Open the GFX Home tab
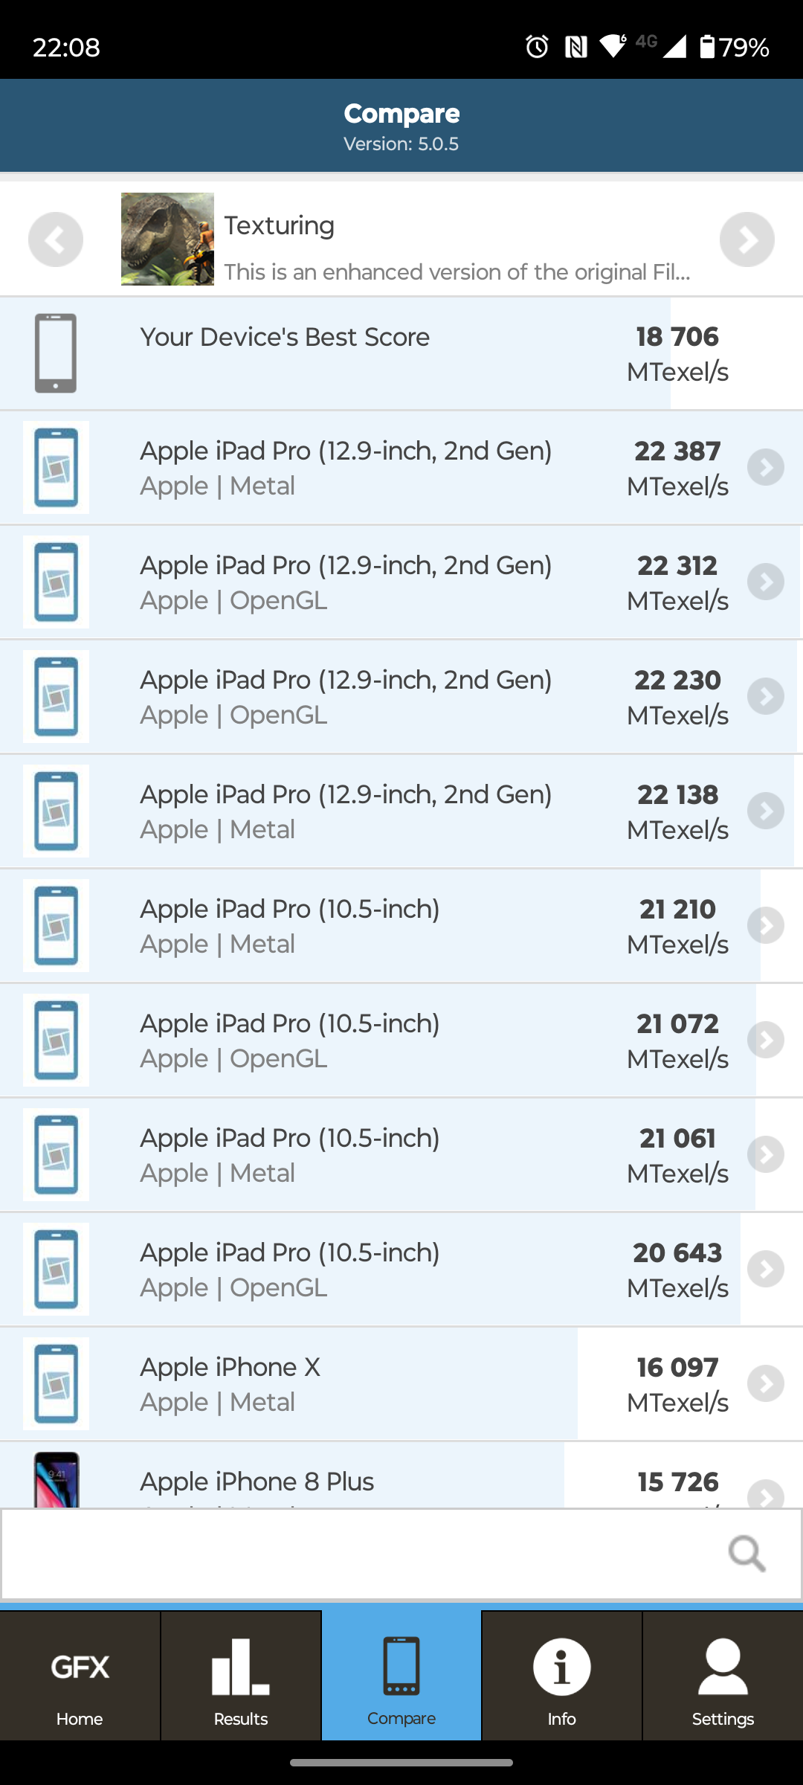 click(x=80, y=1675)
